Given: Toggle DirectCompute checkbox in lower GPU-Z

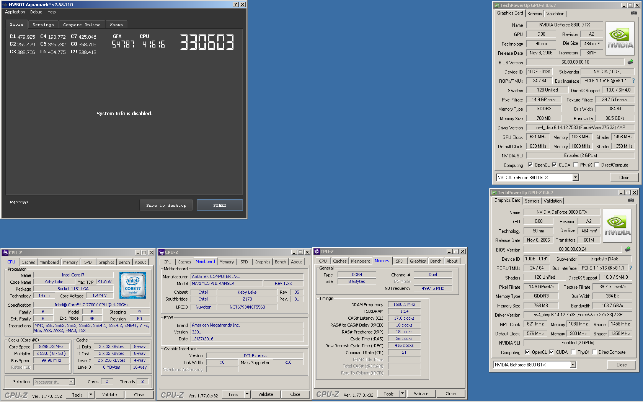Looking at the screenshot, I should [x=594, y=352].
